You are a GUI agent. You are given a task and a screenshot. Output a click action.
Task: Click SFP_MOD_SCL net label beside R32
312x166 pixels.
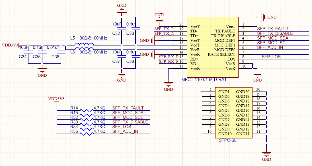[128, 117]
